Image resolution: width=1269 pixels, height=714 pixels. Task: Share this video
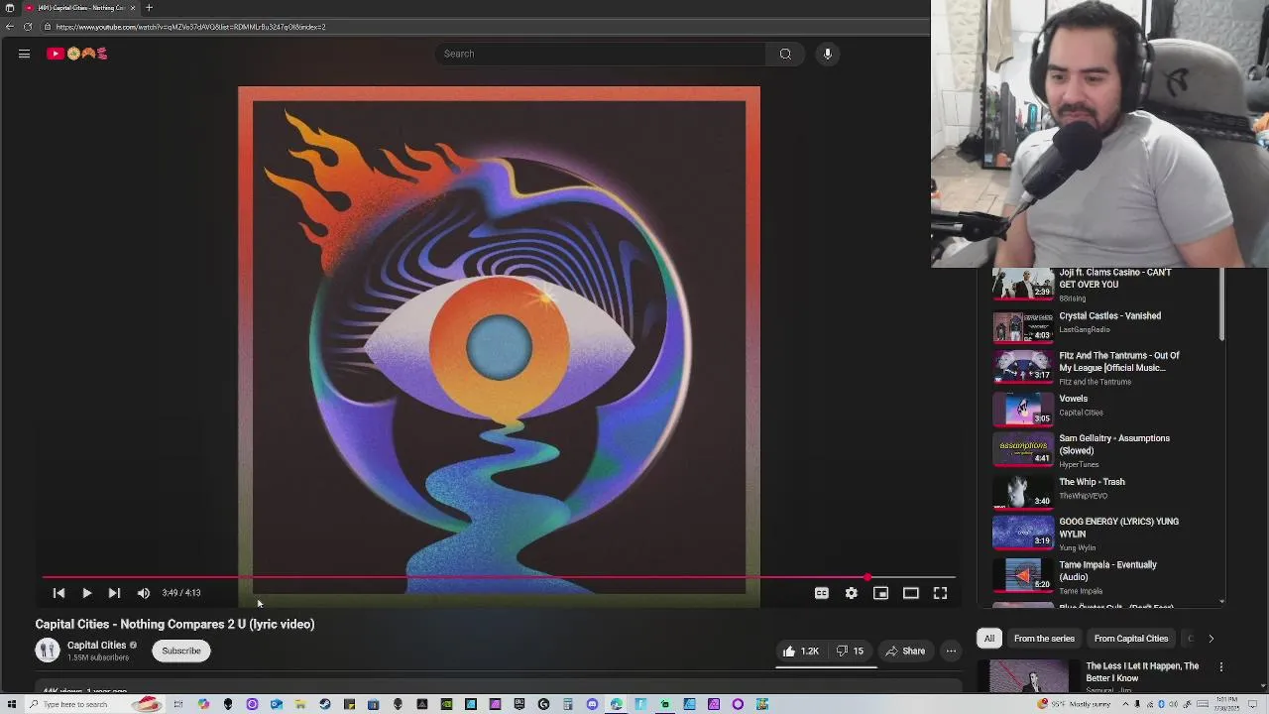pyautogui.click(x=904, y=652)
